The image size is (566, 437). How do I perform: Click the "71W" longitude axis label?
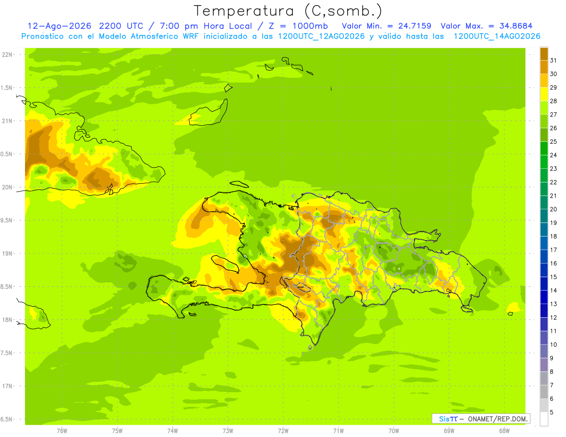(x=338, y=430)
